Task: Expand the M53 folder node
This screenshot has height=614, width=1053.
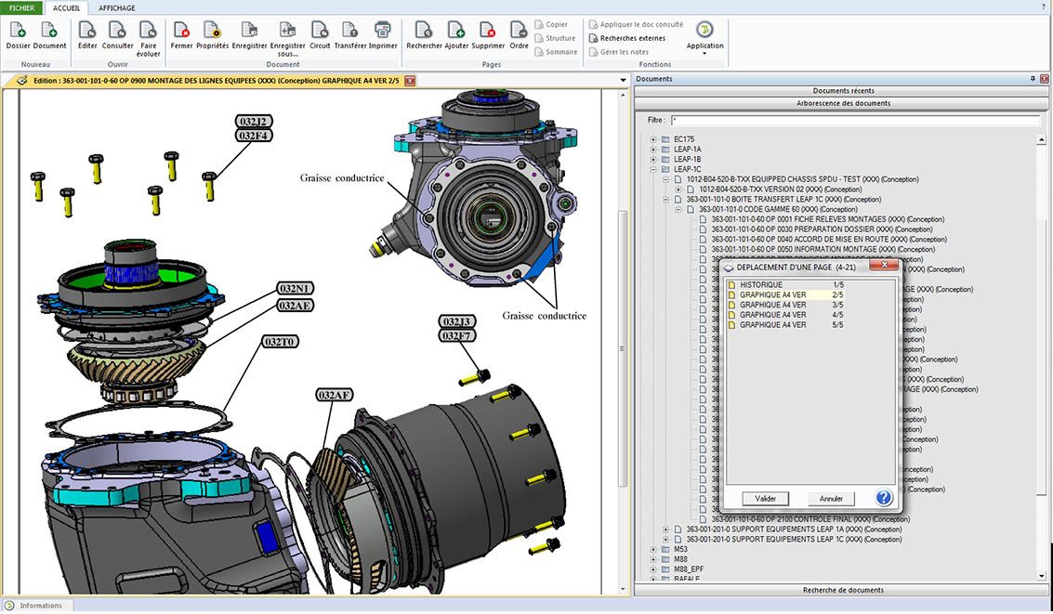Action: click(x=653, y=549)
